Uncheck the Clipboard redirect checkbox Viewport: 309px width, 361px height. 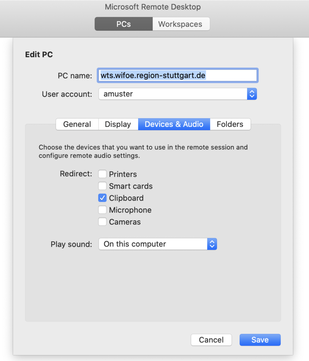click(103, 198)
